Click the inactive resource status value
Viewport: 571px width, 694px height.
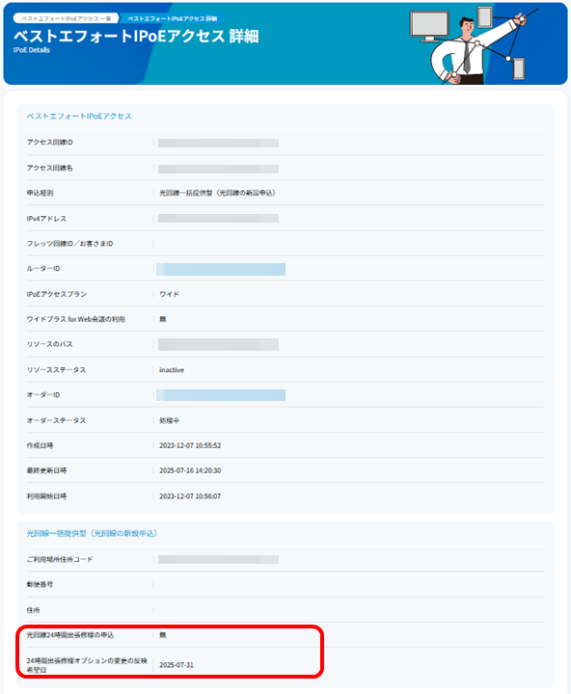tap(172, 370)
